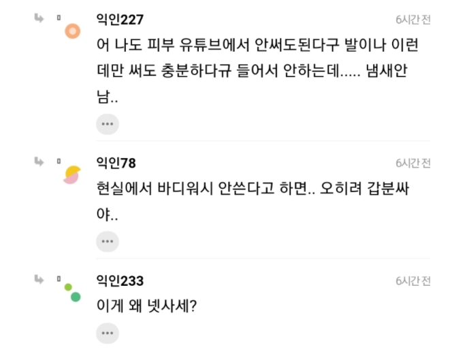The width and height of the screenshot is (452, 349).
Task: Click the small square icon next to 익인233's avatar
Action: (59, 278)
